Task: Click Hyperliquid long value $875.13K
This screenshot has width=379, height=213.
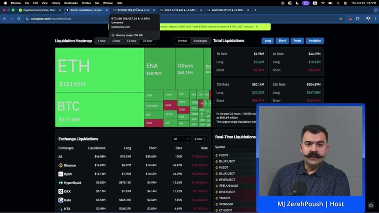Action: click(x=125, y=183)
